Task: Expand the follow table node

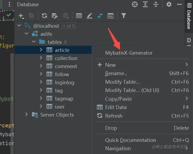Action: [41, 74]
